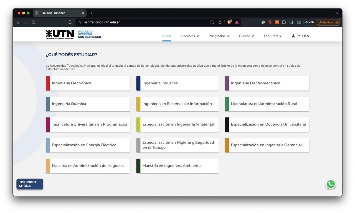Viewport: 355px width, 213px height.
Task: Open a new tab with plus icon
Action: 92,13
